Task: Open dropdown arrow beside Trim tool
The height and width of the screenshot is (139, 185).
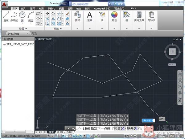Action: point(63,14)
